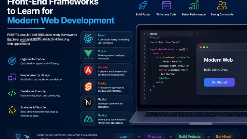The height and width of the screenshot is (139, 247).
Task: Click the Vue.js title text
Action: [x=102, y=51]
